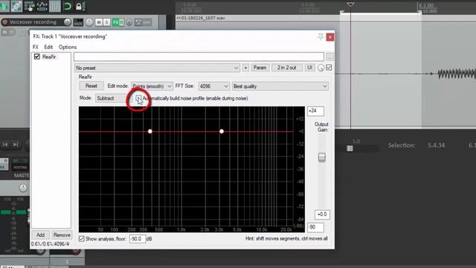The height and width of the screenshot is (268, 476).
Task: Disable the ReaFir plugin checkbox
Action: coord(37,57)
